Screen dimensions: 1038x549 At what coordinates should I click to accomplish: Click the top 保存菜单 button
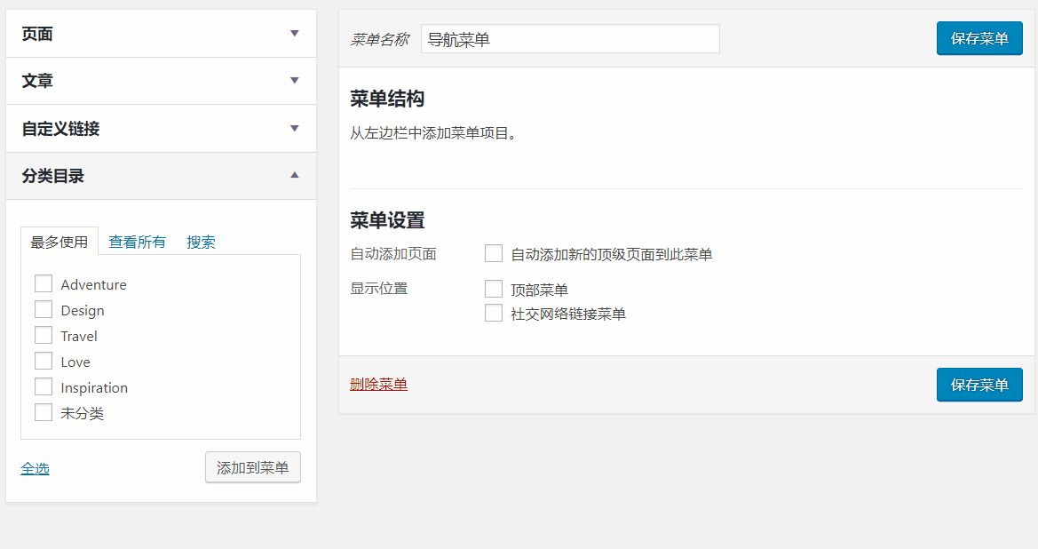tap(979, 38)
